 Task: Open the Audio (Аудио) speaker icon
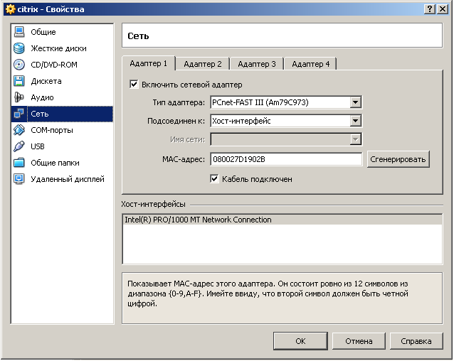coord(19,97)
